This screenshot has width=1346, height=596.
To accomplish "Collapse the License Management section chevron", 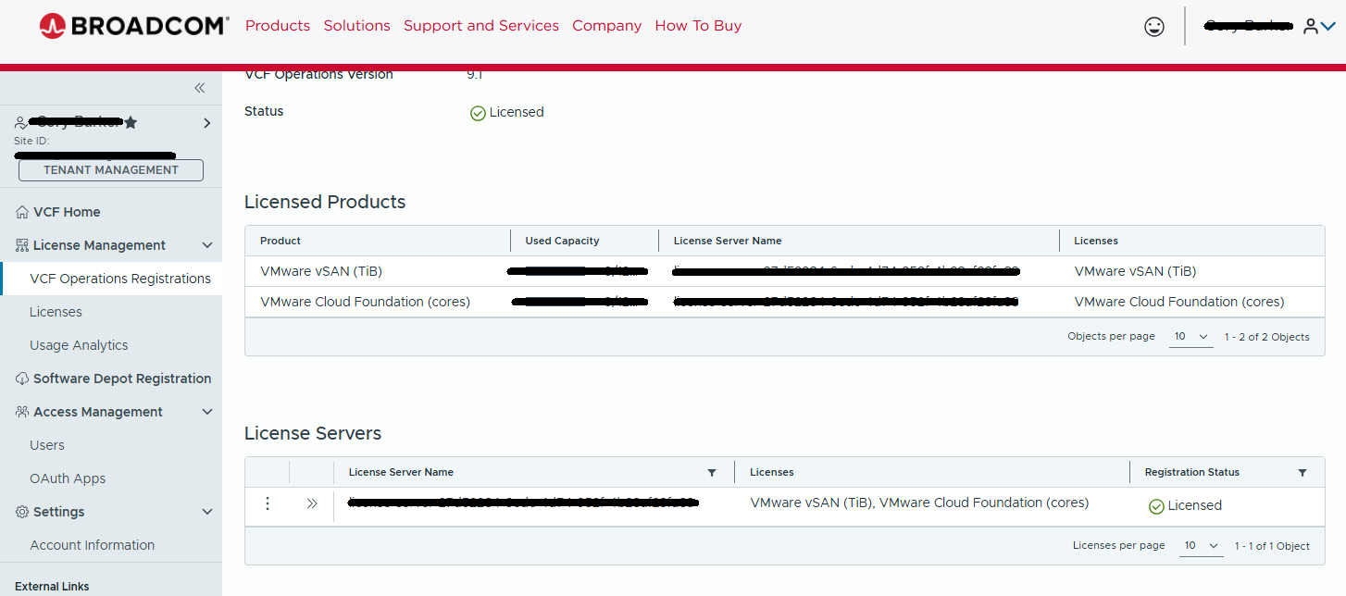I will pos(207,245).
